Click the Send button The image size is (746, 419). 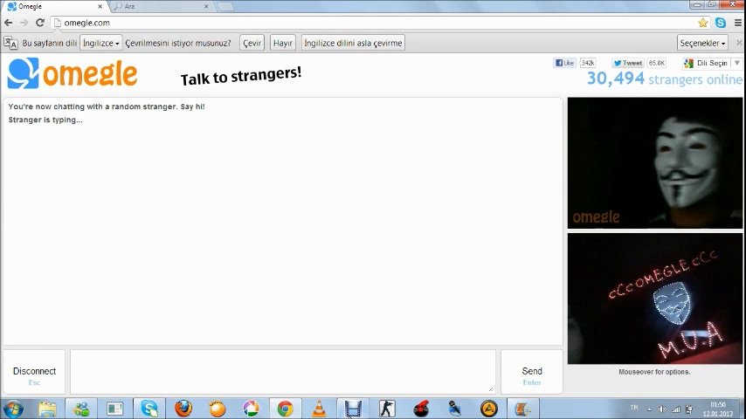click(x=531, y=372)
